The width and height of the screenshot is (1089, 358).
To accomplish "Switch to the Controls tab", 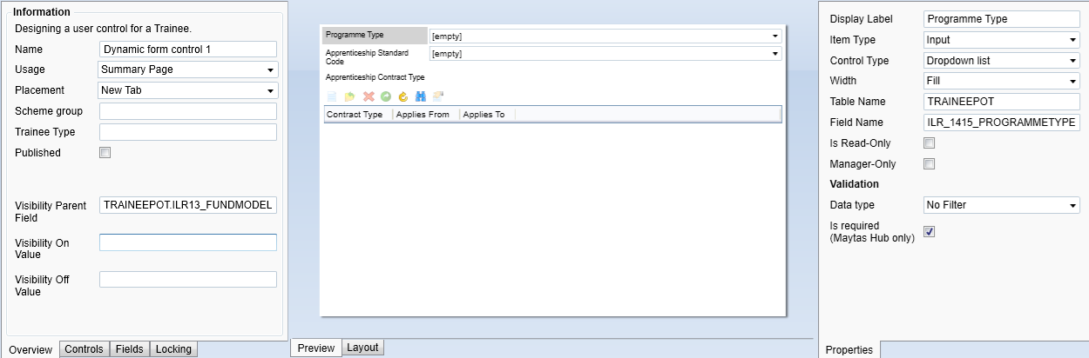I will point(85,349).
